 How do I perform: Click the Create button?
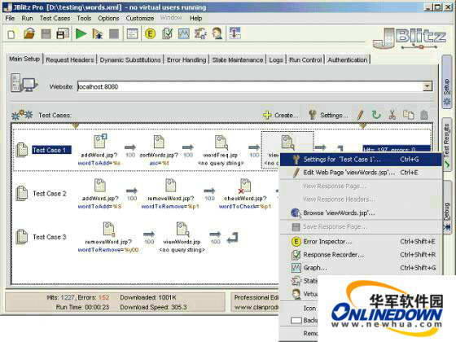click(280, 115)
